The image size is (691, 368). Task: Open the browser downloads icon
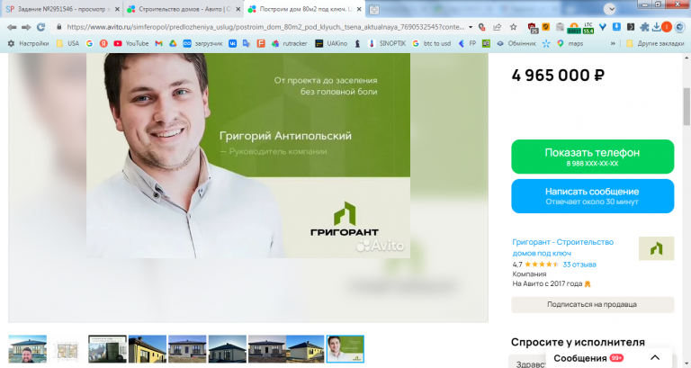[656, 27]
